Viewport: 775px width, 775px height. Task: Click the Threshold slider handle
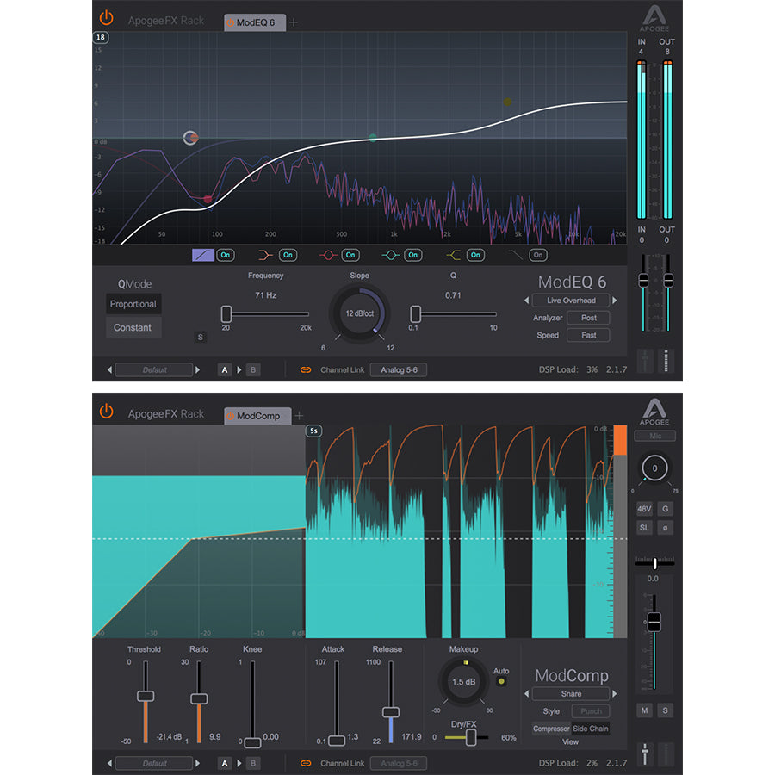146,696
